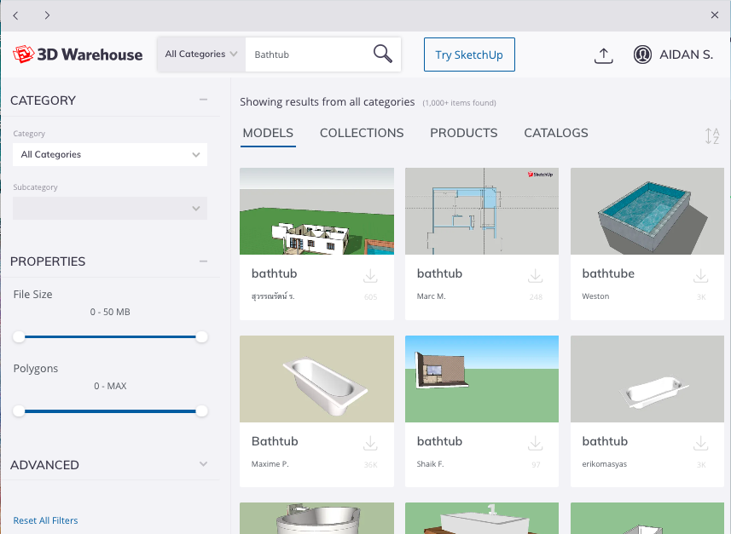Collapse the PROPERTIES filter section
Image resolution: width=731 pixels, height=534 pixels.
pyautogui.click(x=203, y=260)
